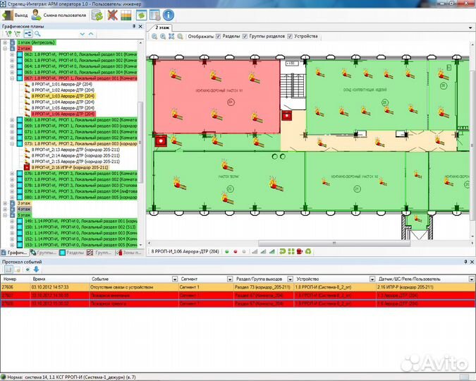Viewport: 476px width, 381px height.
Task: Click the database refresh icon in toolbar
Action: [97, 15]
